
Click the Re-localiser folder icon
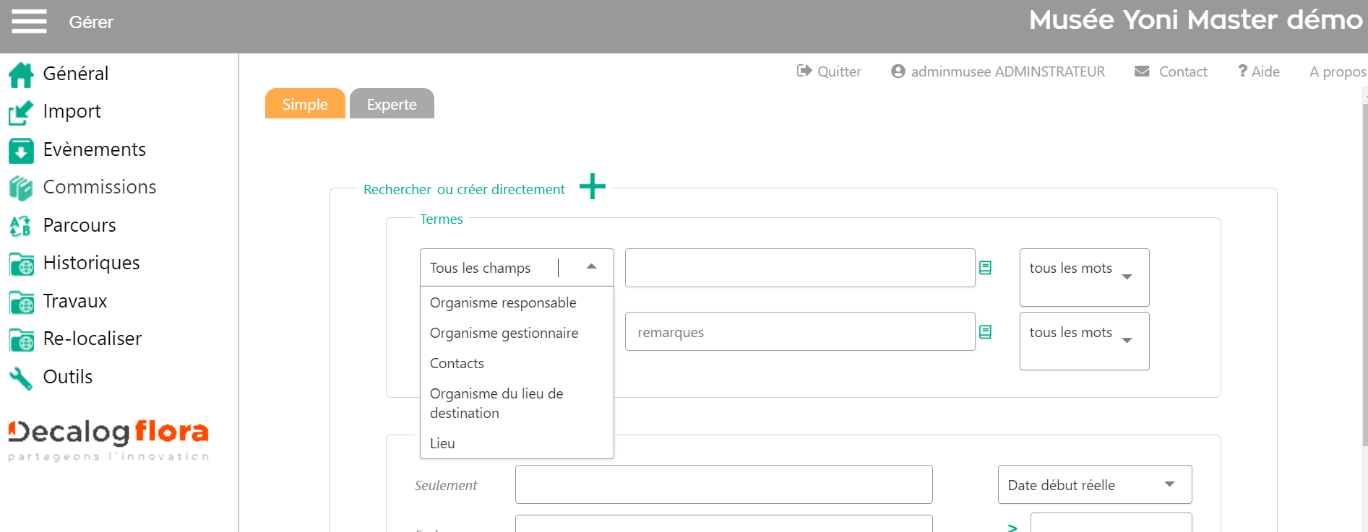(21, 339)
